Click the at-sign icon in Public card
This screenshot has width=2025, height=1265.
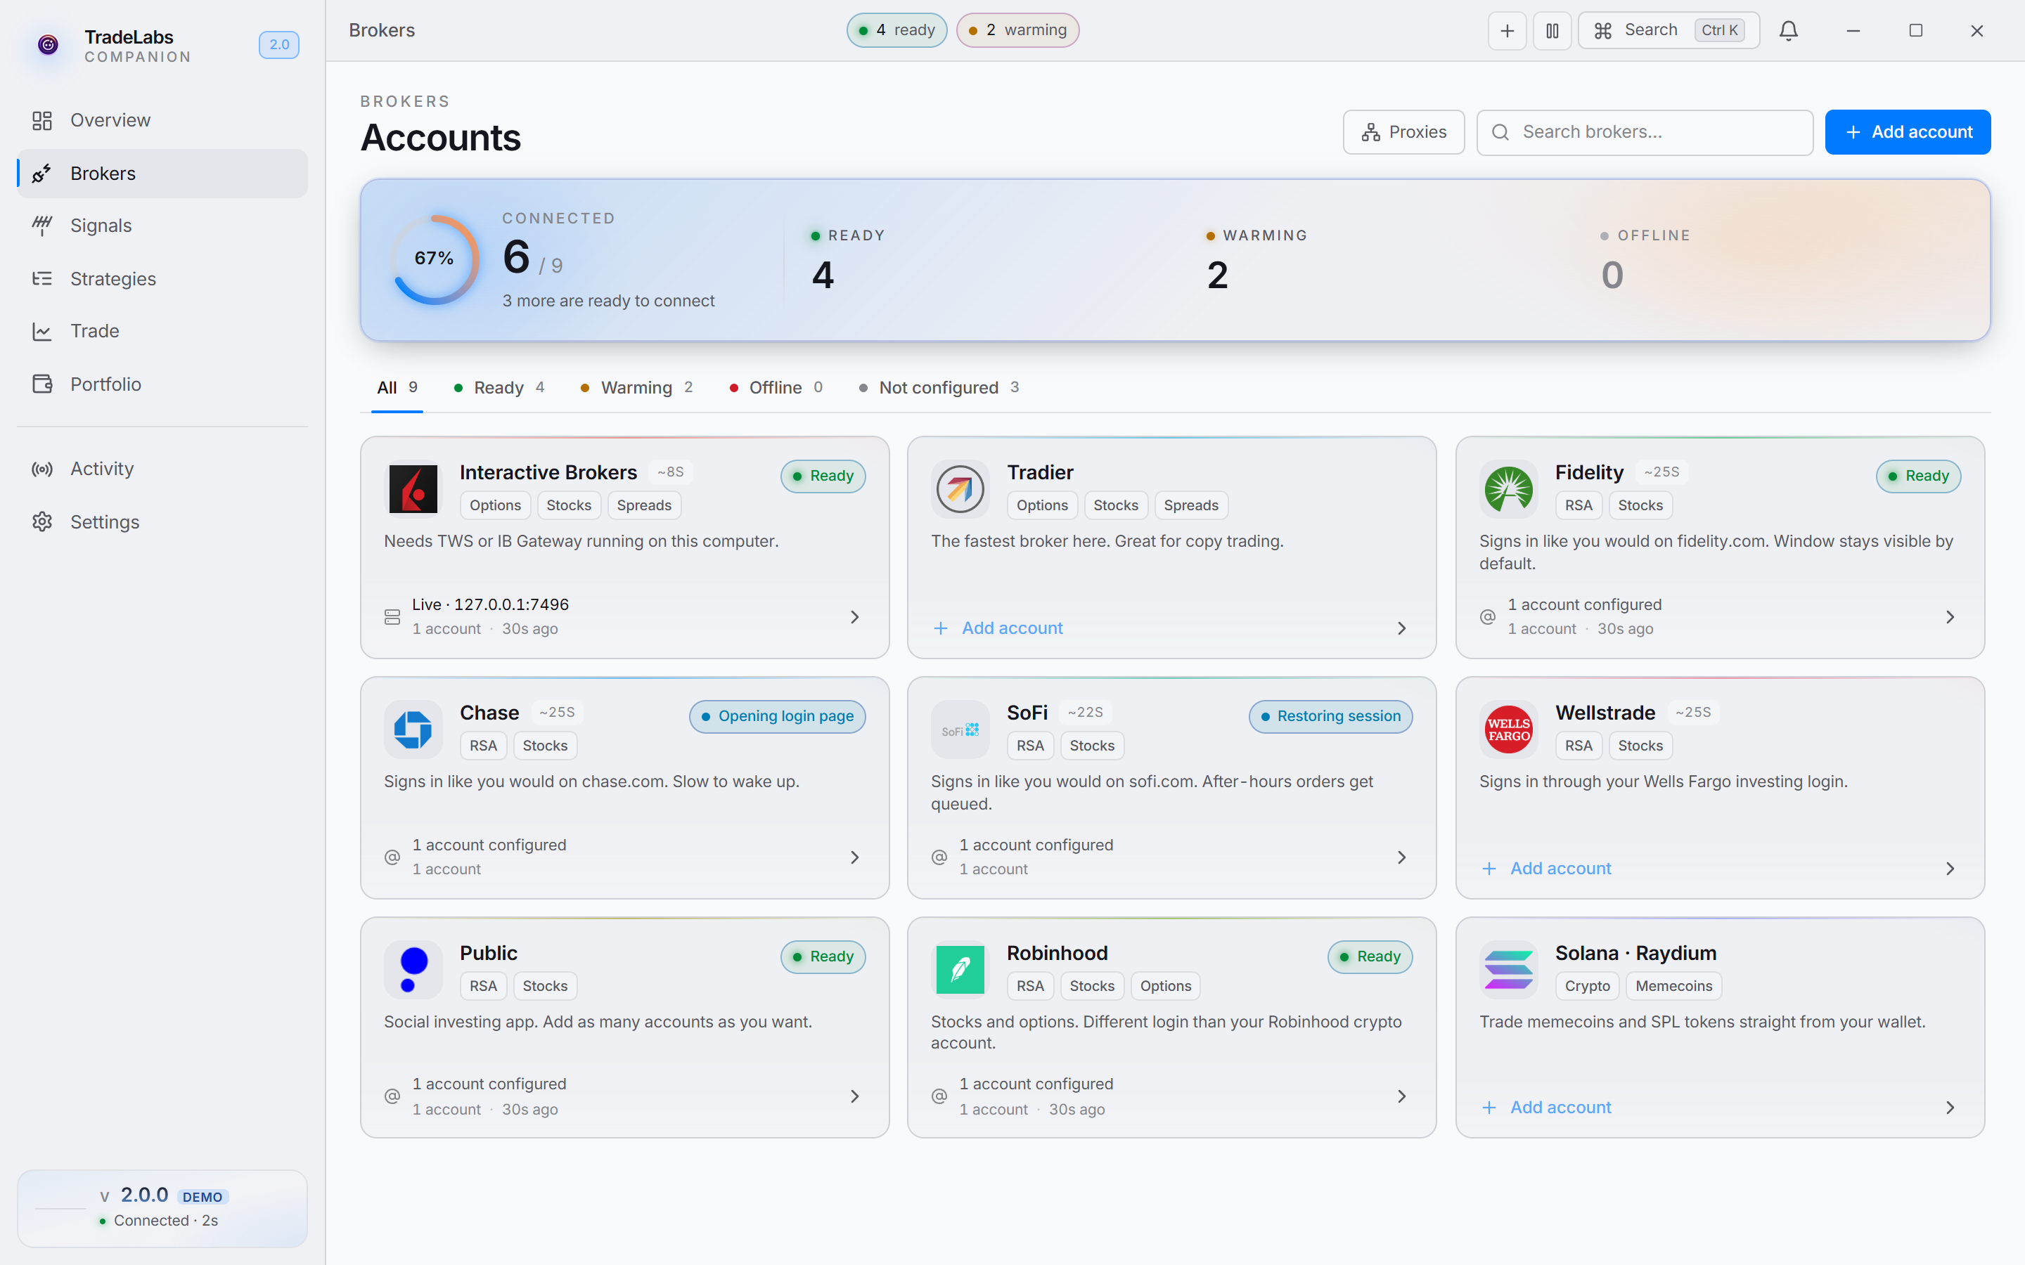pos(392,1096)
